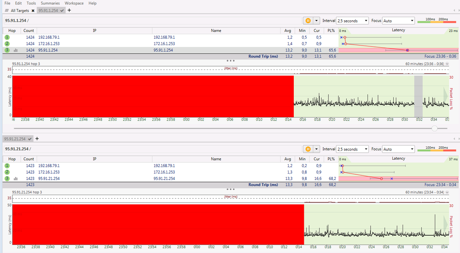460x253 pixels.
Task: Select hop 1 circle in 95.91.21.254 trace
Action: click(x=7, y=166)
